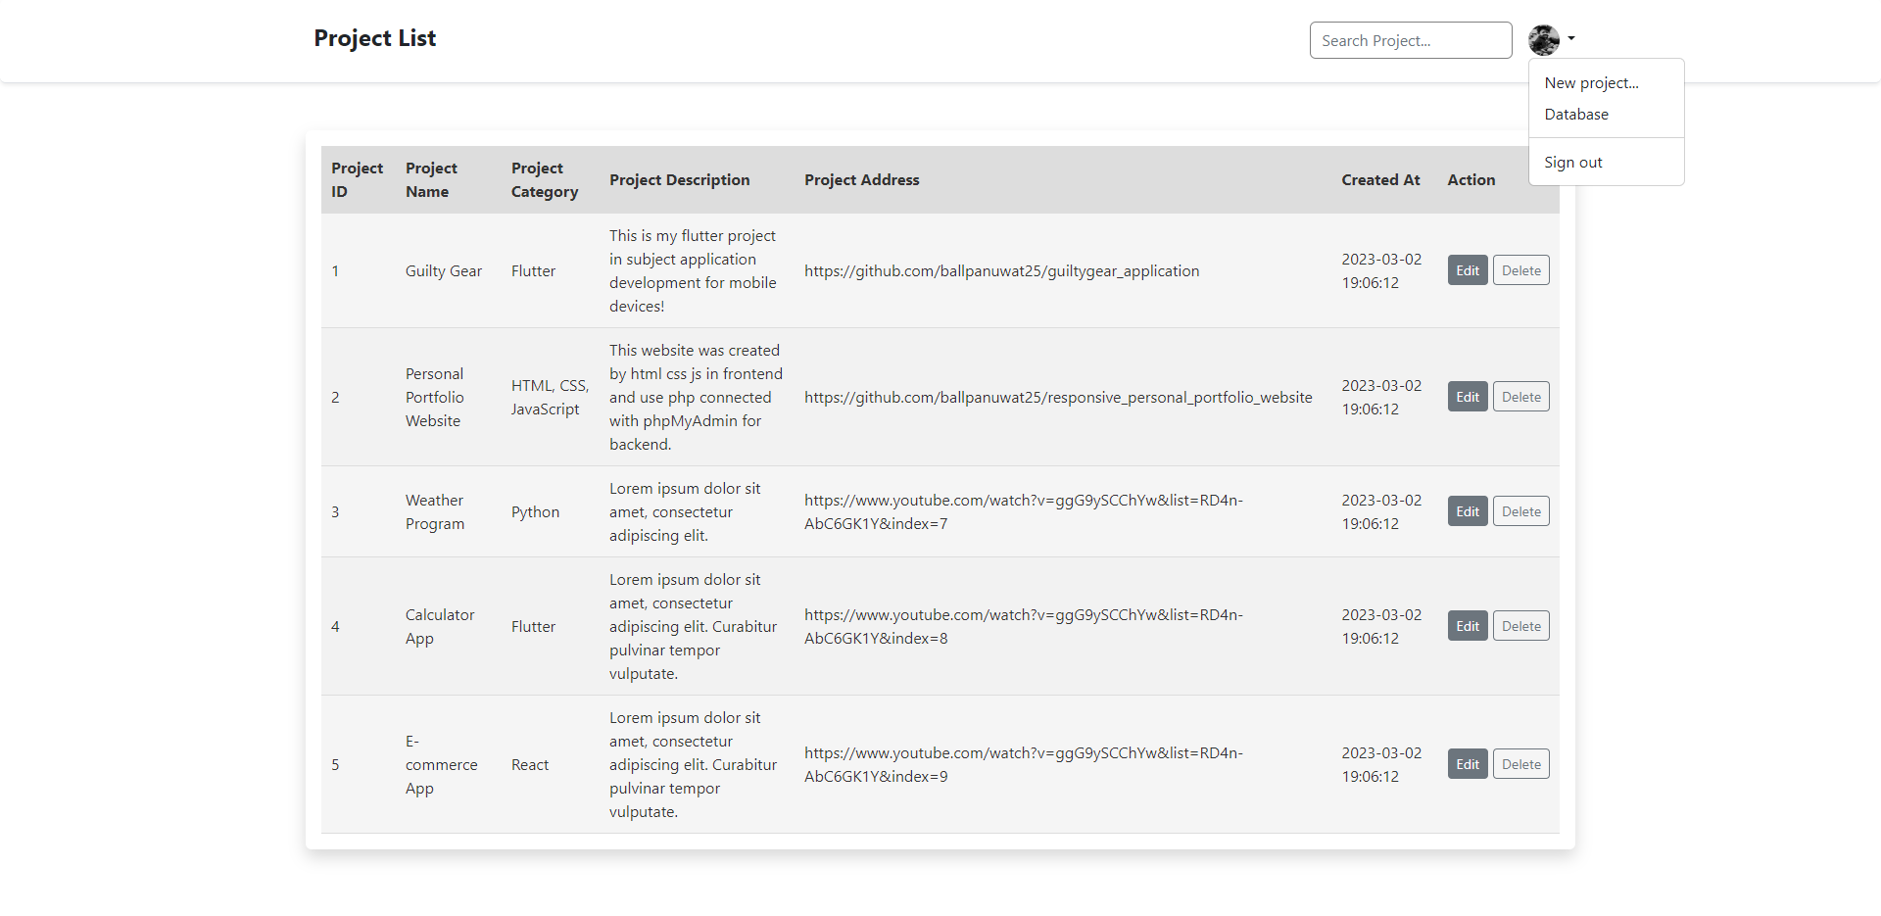1881x916 pixels.
Task: Edit the Weather Program project
Action: 1467,510
